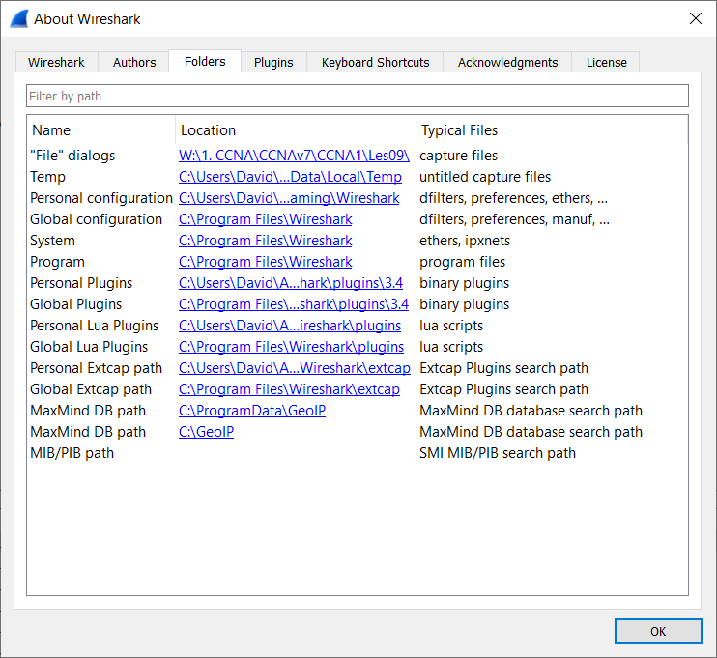The height and width of the screenshot is (658, 717).
Task: Click "binary plugins" in Personal Plugins row
Action: [x=464, y=283]
